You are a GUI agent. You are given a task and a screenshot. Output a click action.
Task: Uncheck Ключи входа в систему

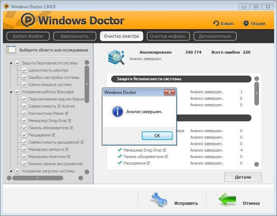click(24, 85)
